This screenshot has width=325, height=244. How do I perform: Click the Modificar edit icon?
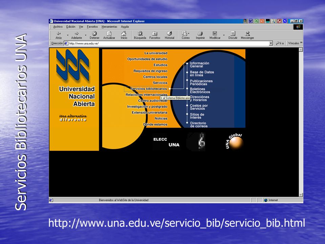pos(215,34)
